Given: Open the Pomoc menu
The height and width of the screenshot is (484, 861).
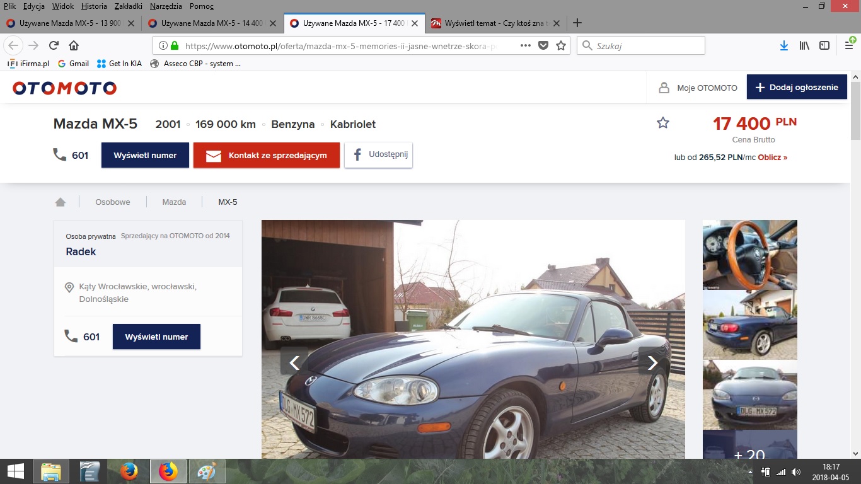Looking at the screenshot, I should (201, 6).
